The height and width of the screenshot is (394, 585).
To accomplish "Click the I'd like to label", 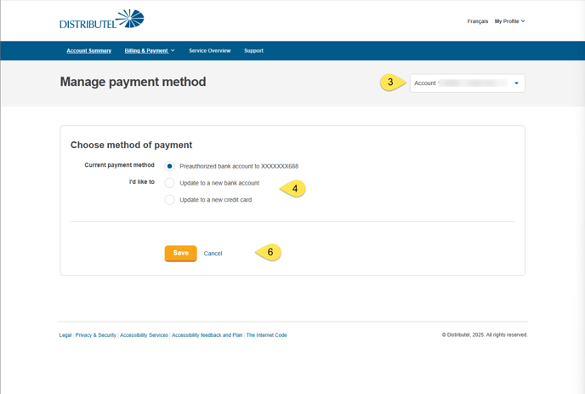I will 142,182.
